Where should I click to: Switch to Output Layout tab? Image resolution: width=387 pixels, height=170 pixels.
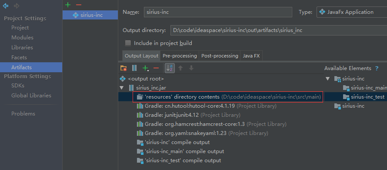[141, 56]
